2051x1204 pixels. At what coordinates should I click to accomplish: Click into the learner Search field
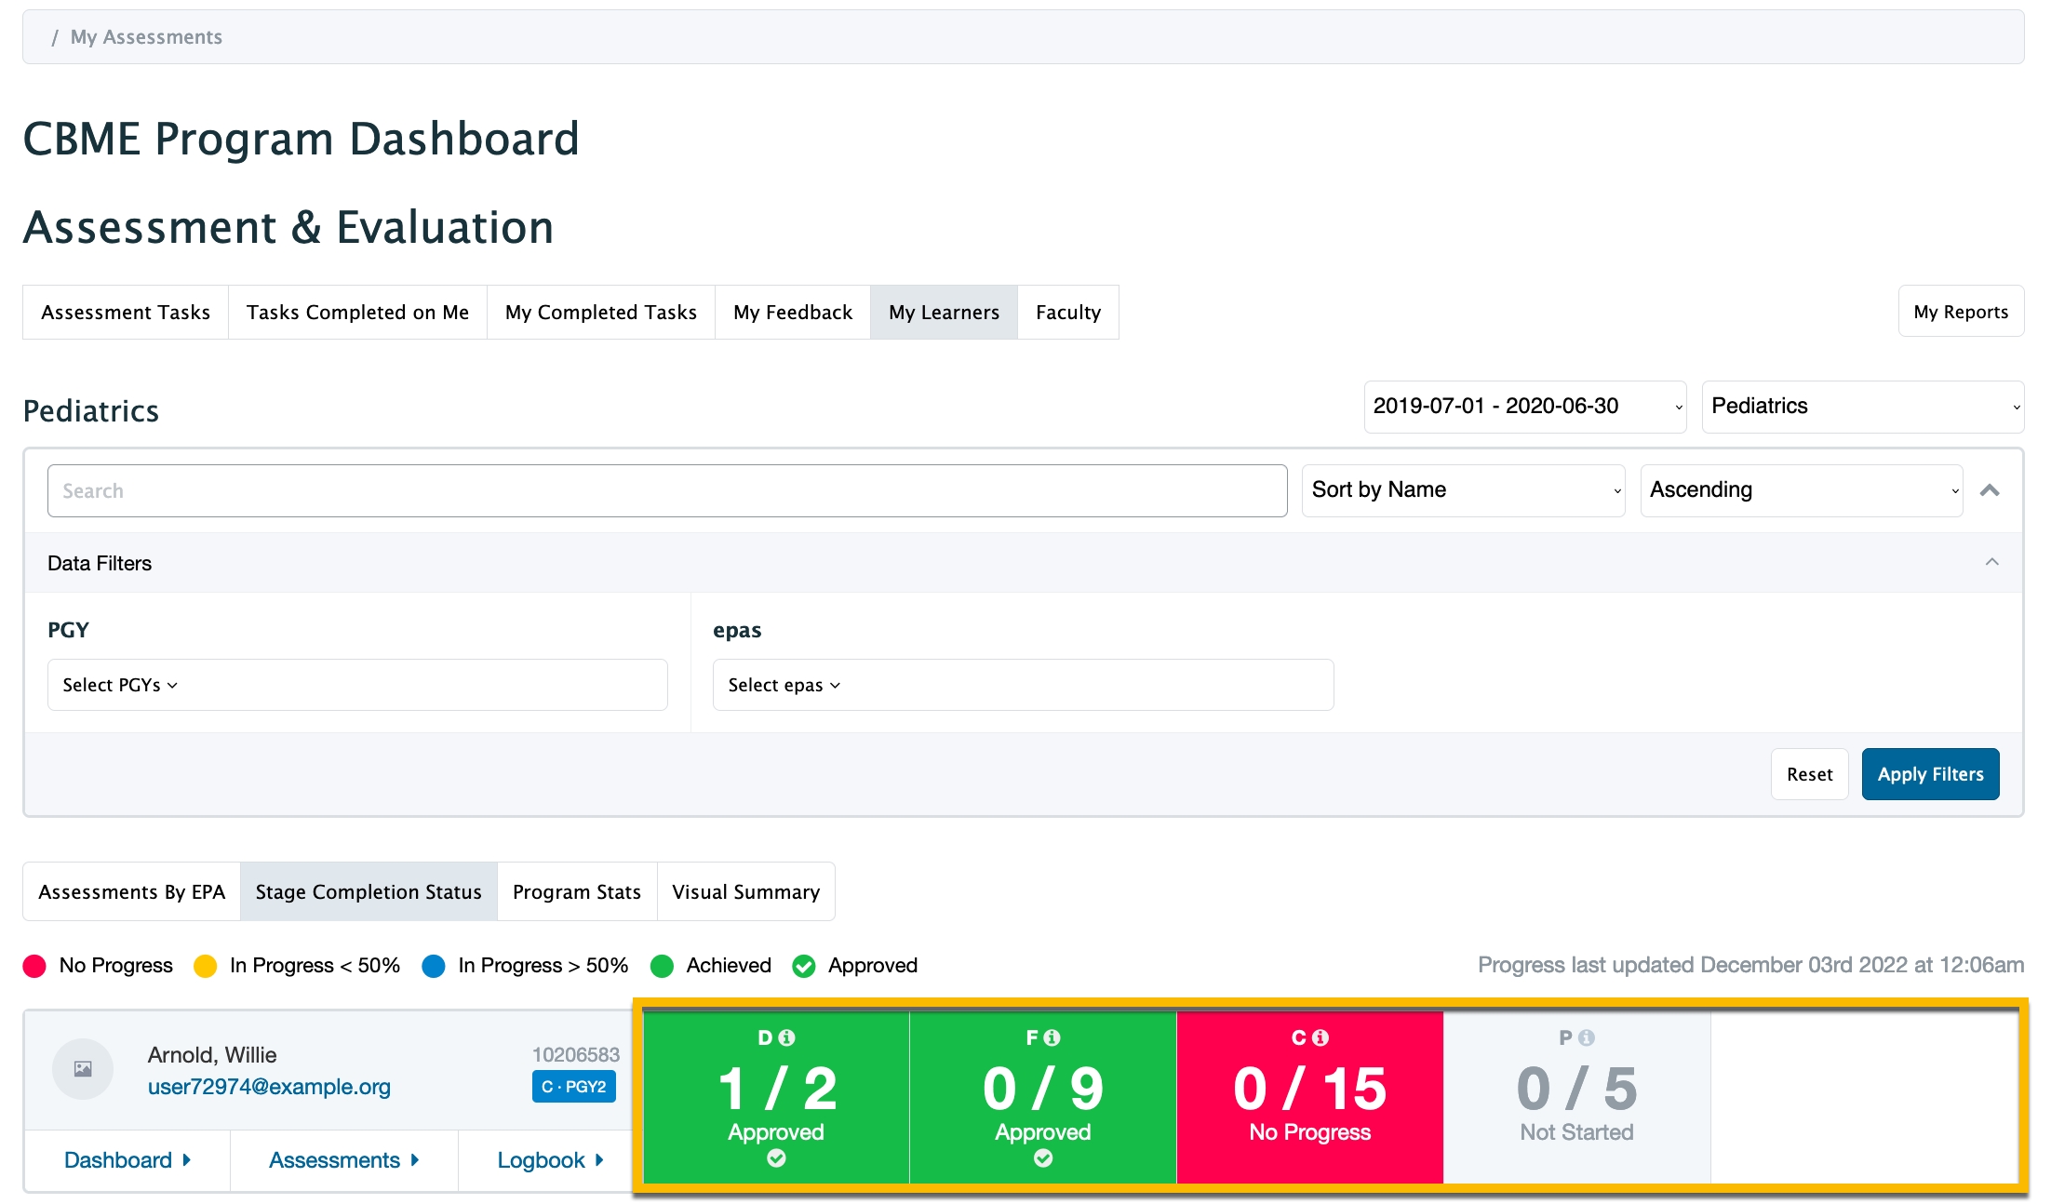tap(666, 491)
